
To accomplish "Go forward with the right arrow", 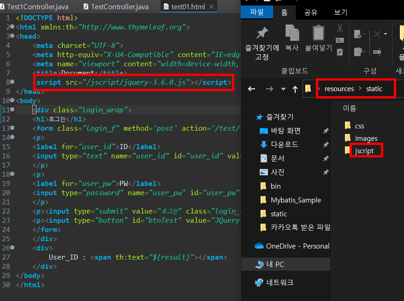I will click(x=269, y=89).
